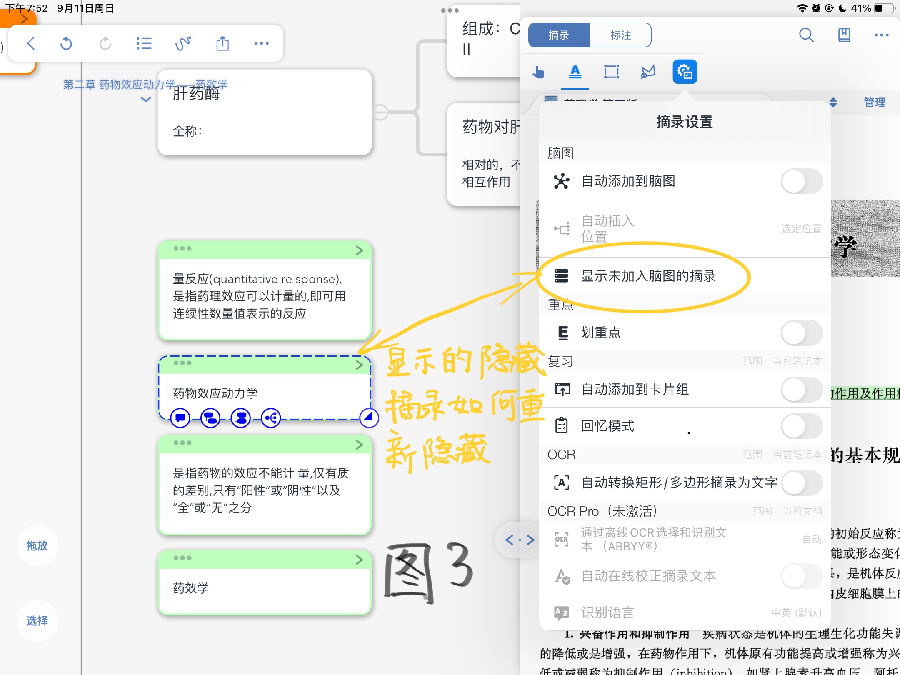Redo action in mind map toolbar
The height and width of the screenshot is (675, 900).
[x=105, y=43]
